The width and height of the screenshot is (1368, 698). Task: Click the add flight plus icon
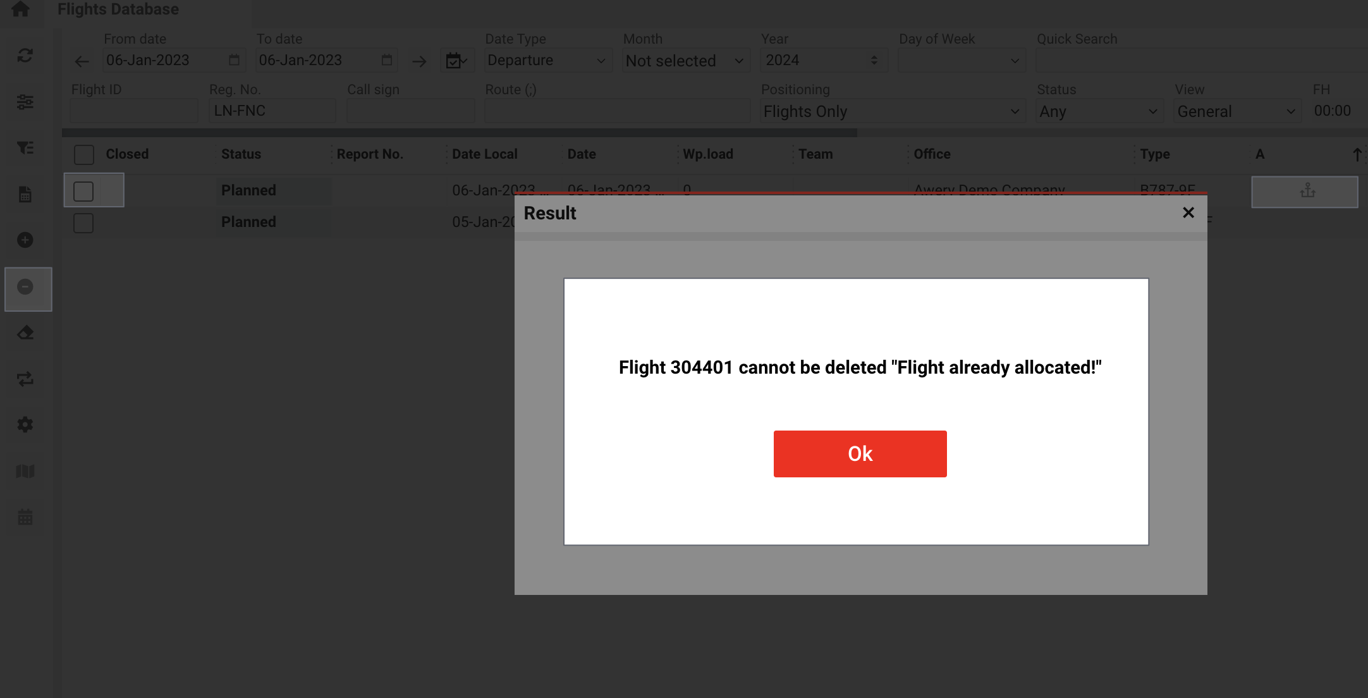25,240
